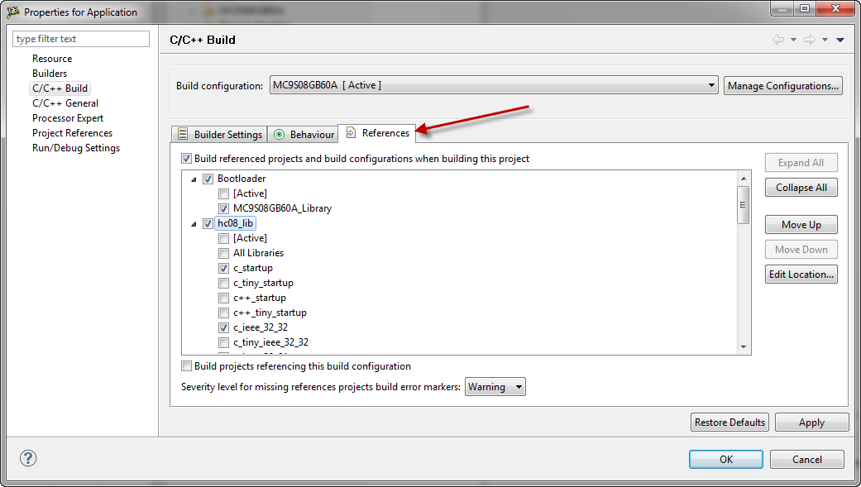Select Project References in the sidebar
This screenshot has height=487, width=861.
point(72,133)
